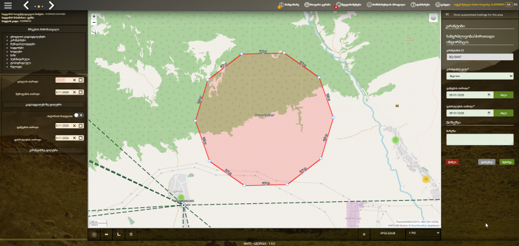Toggle the switch in the left quarantine section

coord(78,115)
